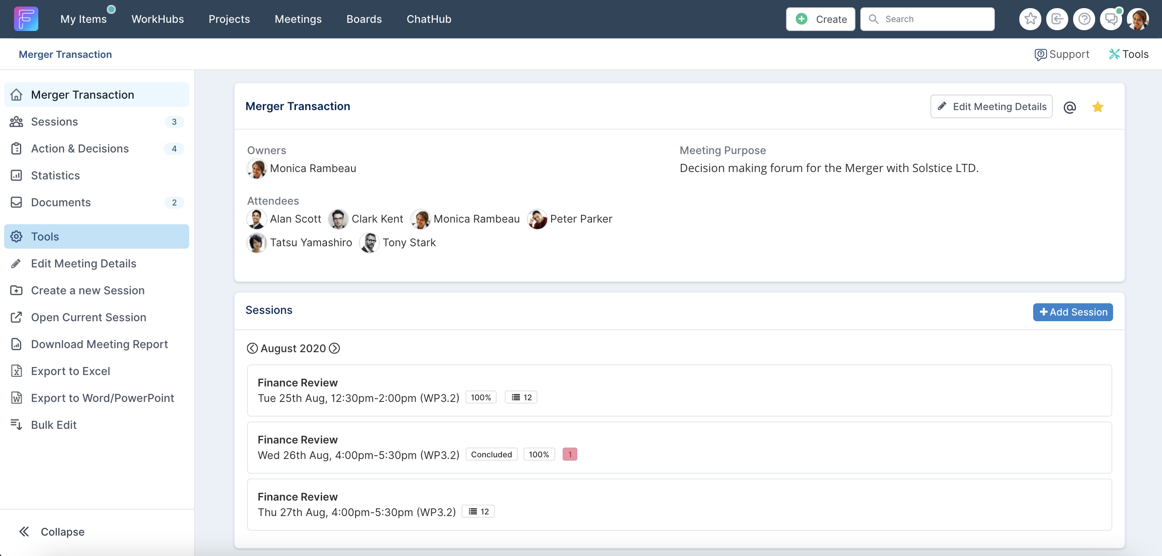Screen dimensions: 1162x556
Task: Open Documents from the sidebar
Action: 61,202
